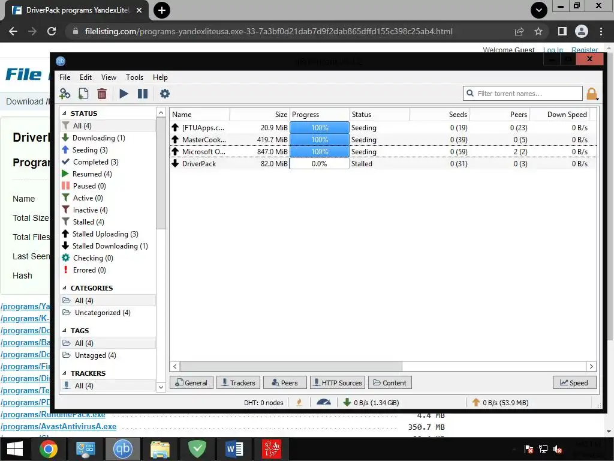This screenshot has width=614, height=461.
Task: Collapse the CATEGORIES section
Action: coord(65,288)
